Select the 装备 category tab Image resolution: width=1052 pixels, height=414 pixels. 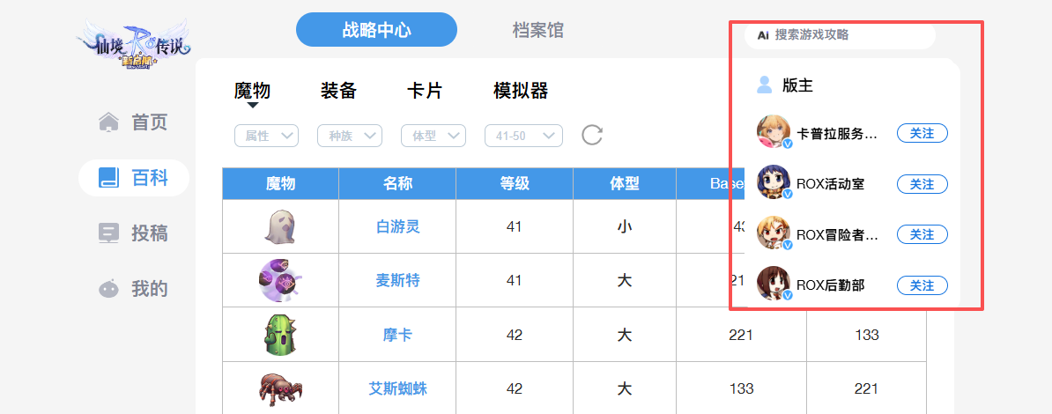338,91
